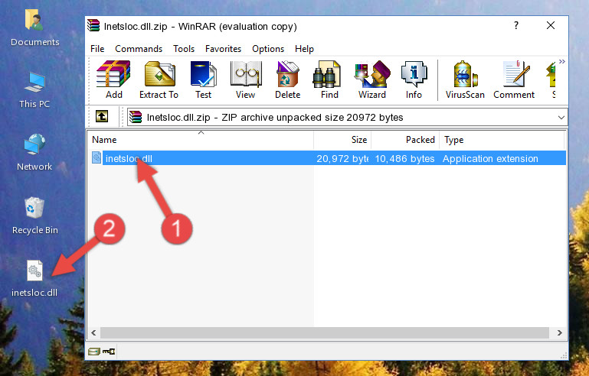Sort by the Name column header

pos(201,140)
